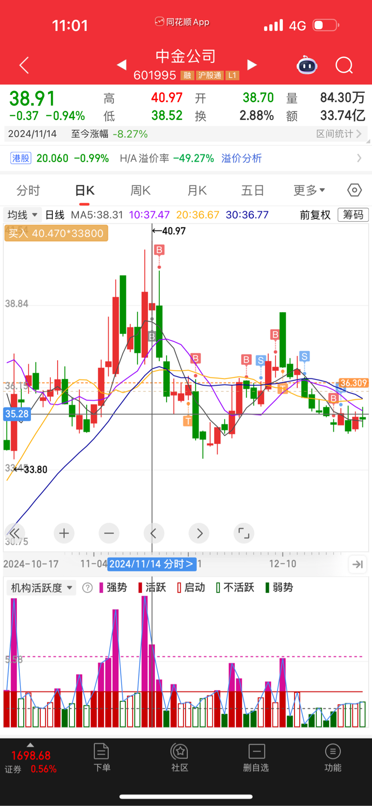Open 2024/11/14 分时 intraday view
The height and width of the screenshot is (806, 372).
(152, 564)
